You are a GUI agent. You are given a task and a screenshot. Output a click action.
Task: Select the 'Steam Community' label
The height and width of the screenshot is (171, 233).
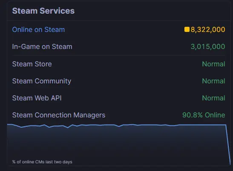42,81
